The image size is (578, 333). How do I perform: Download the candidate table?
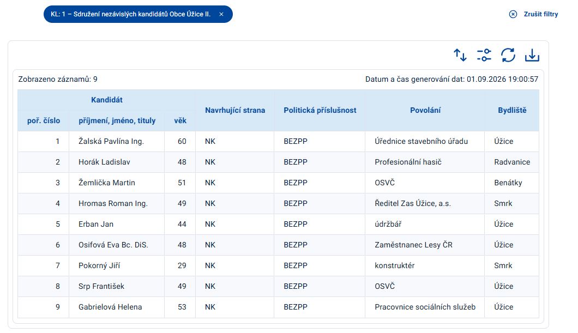[x=532, y=55]
